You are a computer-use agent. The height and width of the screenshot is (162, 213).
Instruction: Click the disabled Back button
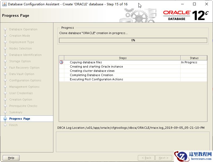click(x=146, y=158)
